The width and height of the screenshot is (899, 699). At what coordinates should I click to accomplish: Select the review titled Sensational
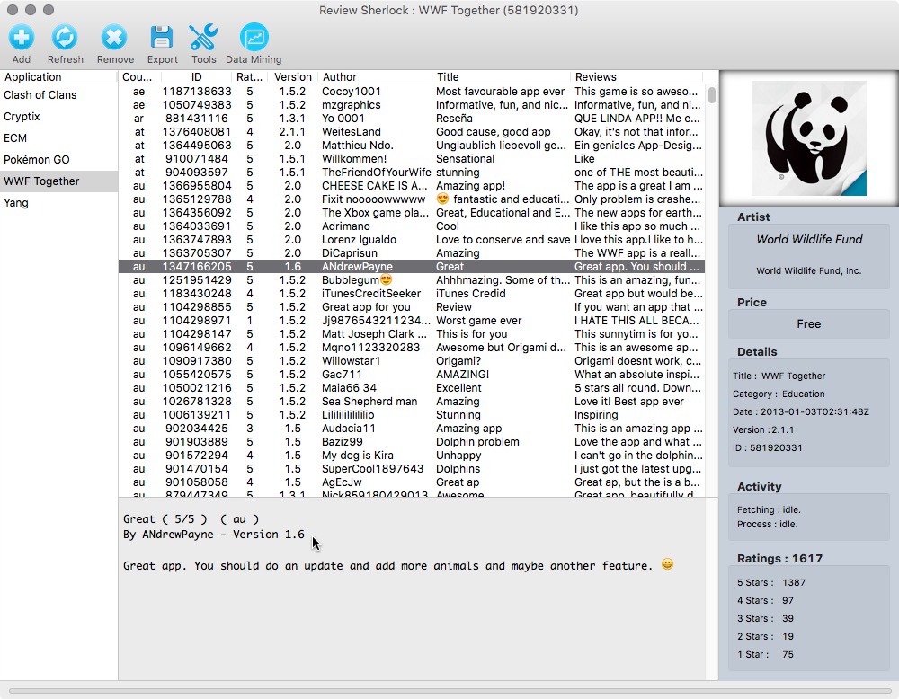click(x=412, y=159)
